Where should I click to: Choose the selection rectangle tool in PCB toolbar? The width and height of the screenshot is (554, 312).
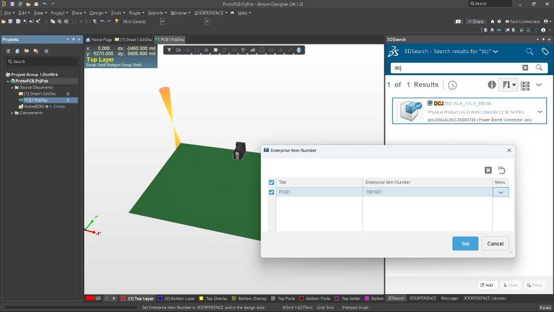click(197, 50)
